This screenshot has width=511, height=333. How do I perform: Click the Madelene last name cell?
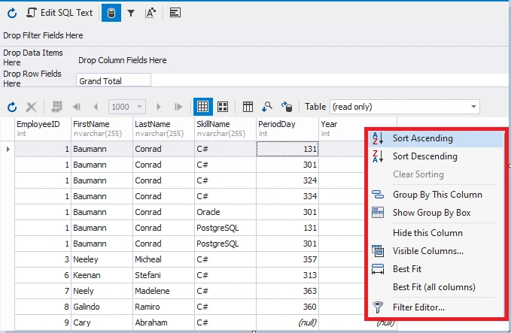pos(163,291)
